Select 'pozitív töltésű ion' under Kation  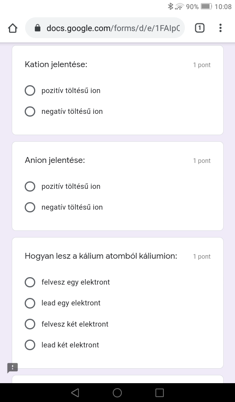point(30,91)
